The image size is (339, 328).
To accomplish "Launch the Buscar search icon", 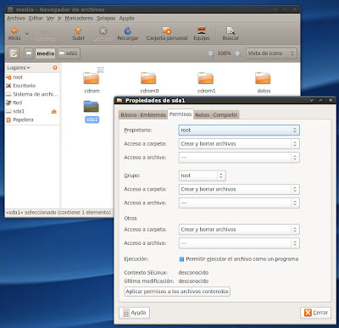I will click(x=231, y=31).
